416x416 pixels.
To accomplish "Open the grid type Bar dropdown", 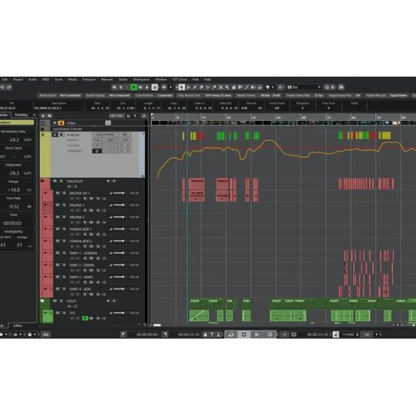I will click(305, 87).
